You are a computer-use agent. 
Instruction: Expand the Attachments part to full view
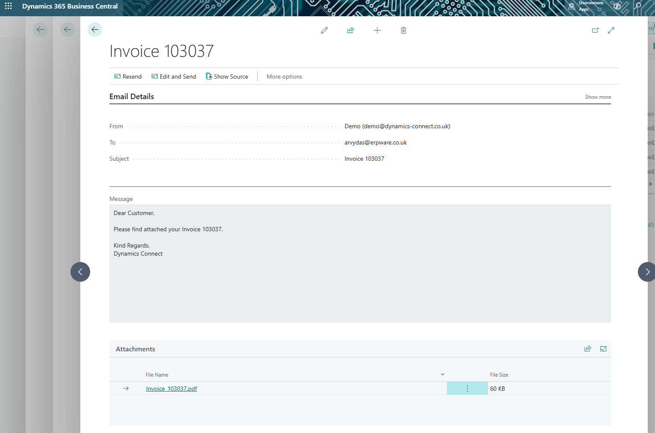click(603, 349)
